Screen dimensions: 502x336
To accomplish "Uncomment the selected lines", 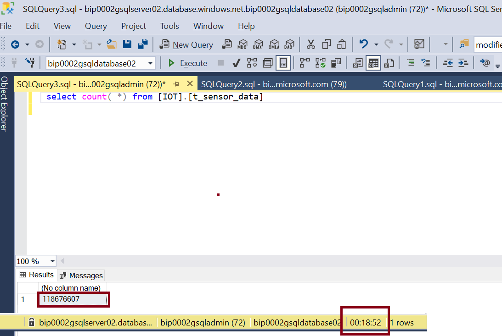I will click(x=426, y=63).
